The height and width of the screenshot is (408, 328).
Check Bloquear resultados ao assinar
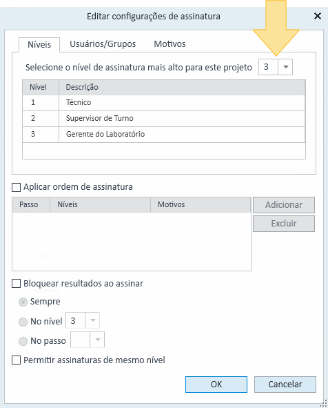[x=17, y=283]
